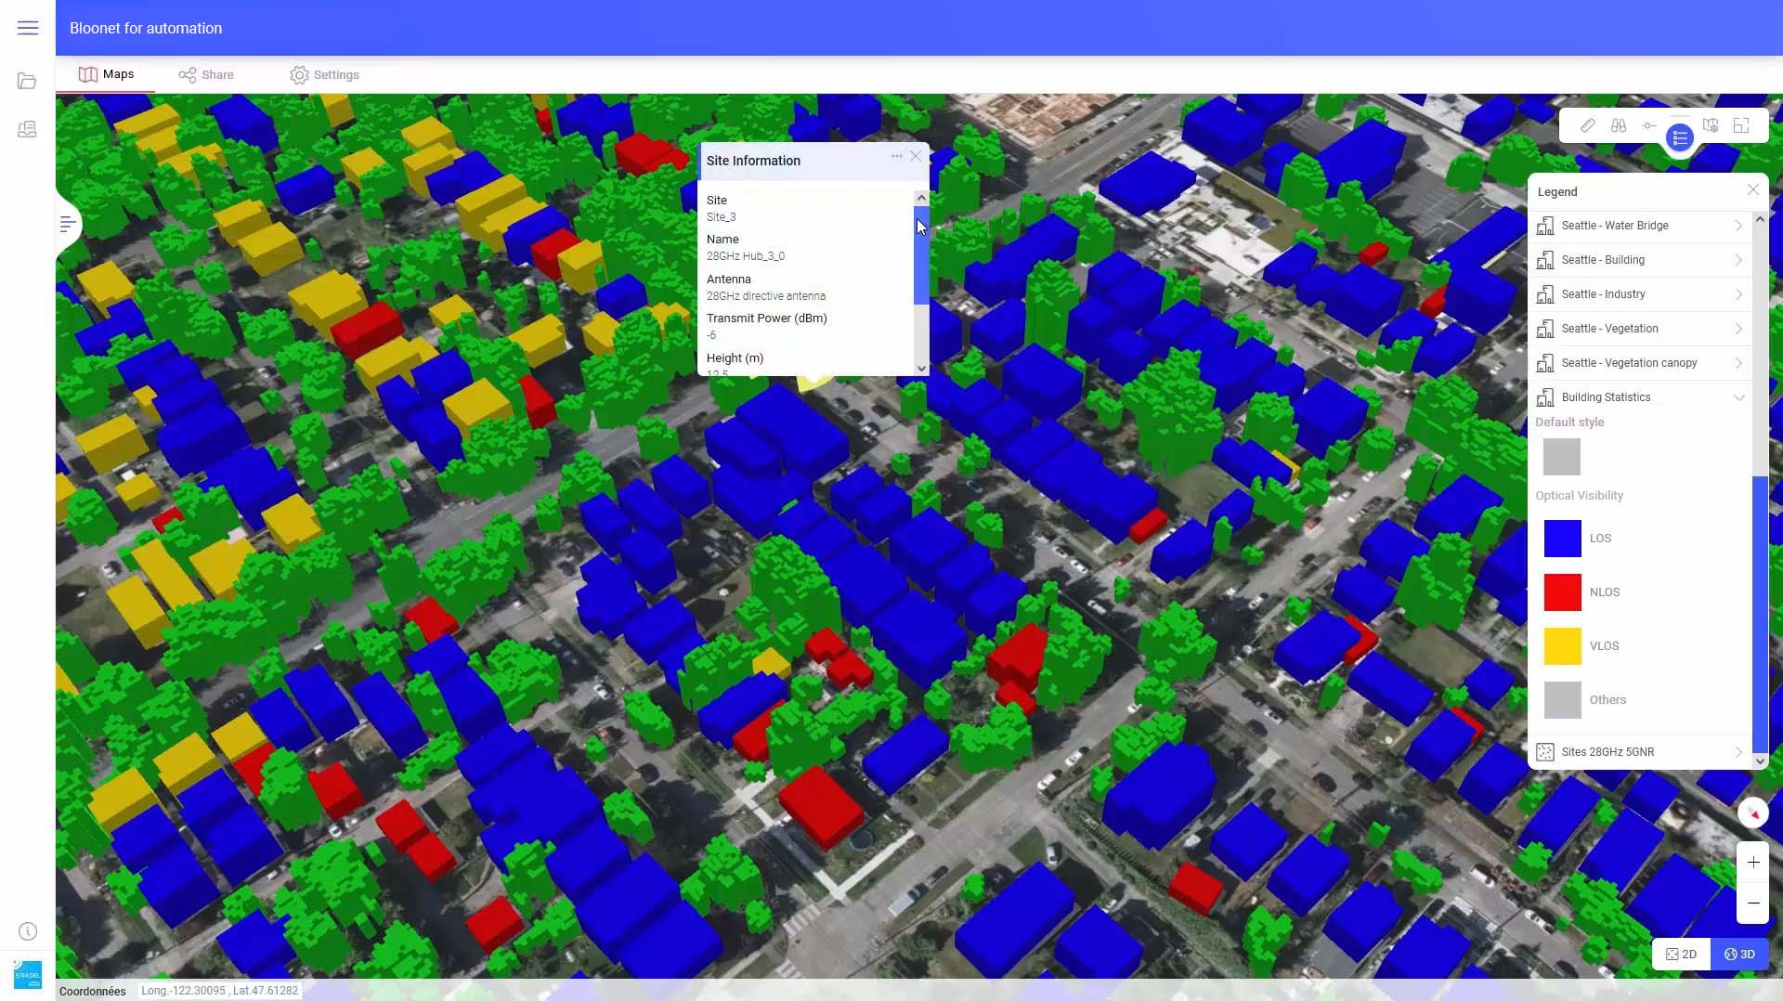Click the Others gray color swatch
1783x1001 pixels.
tap(1562, 700)
